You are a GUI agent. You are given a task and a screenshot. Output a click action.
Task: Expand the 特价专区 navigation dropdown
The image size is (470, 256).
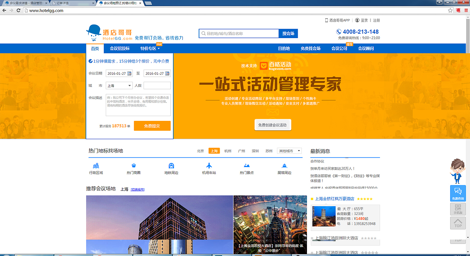(150, 48)
